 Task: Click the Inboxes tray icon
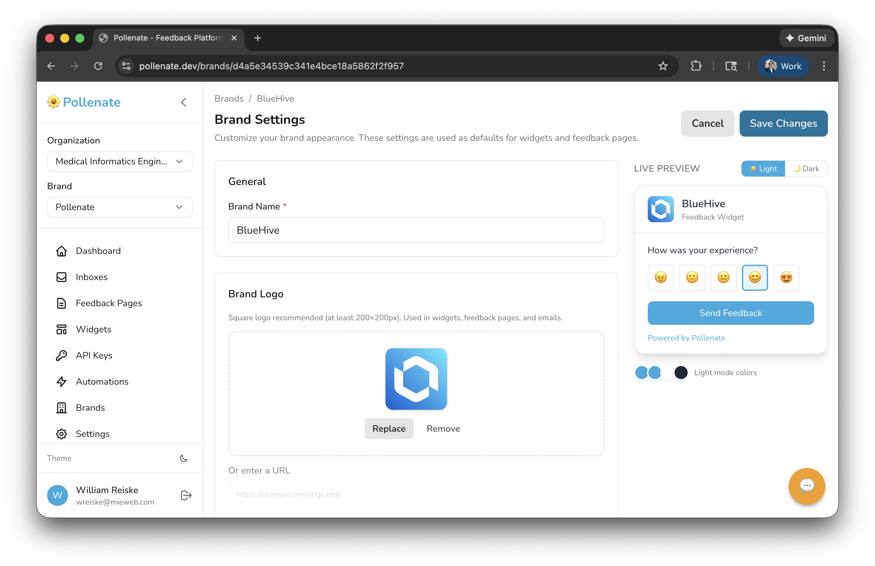coord(61,277)
